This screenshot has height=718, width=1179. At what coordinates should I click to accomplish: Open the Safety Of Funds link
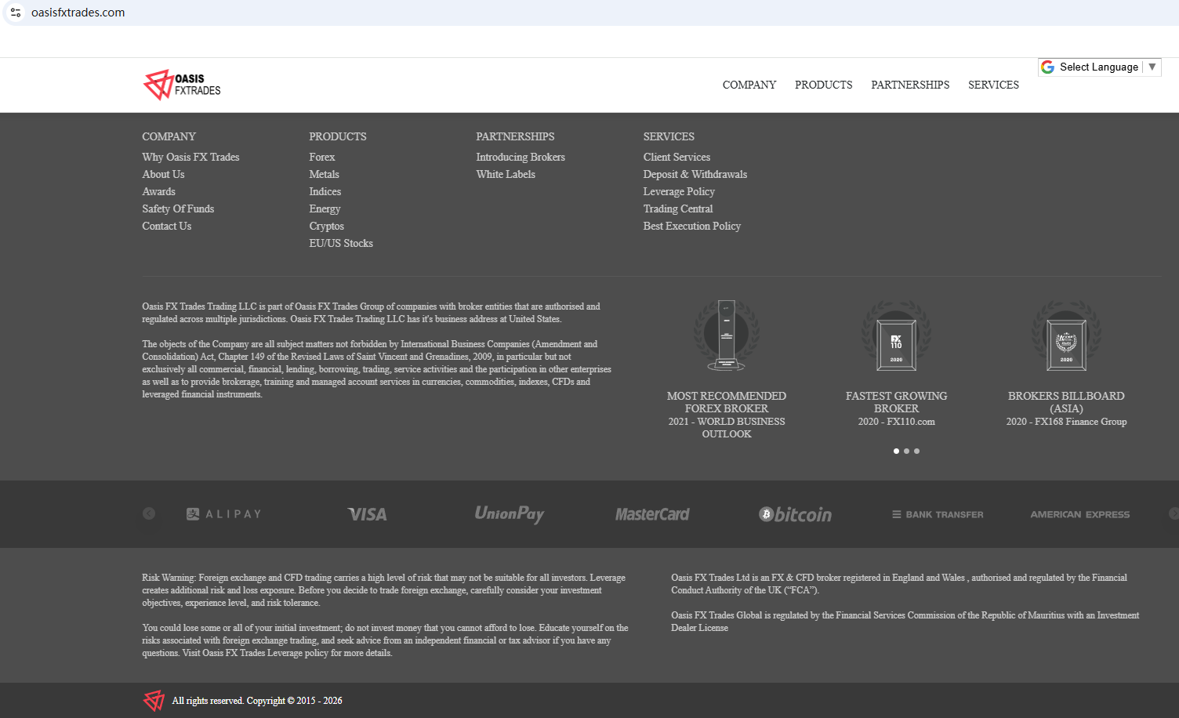[x=178, y=209]
